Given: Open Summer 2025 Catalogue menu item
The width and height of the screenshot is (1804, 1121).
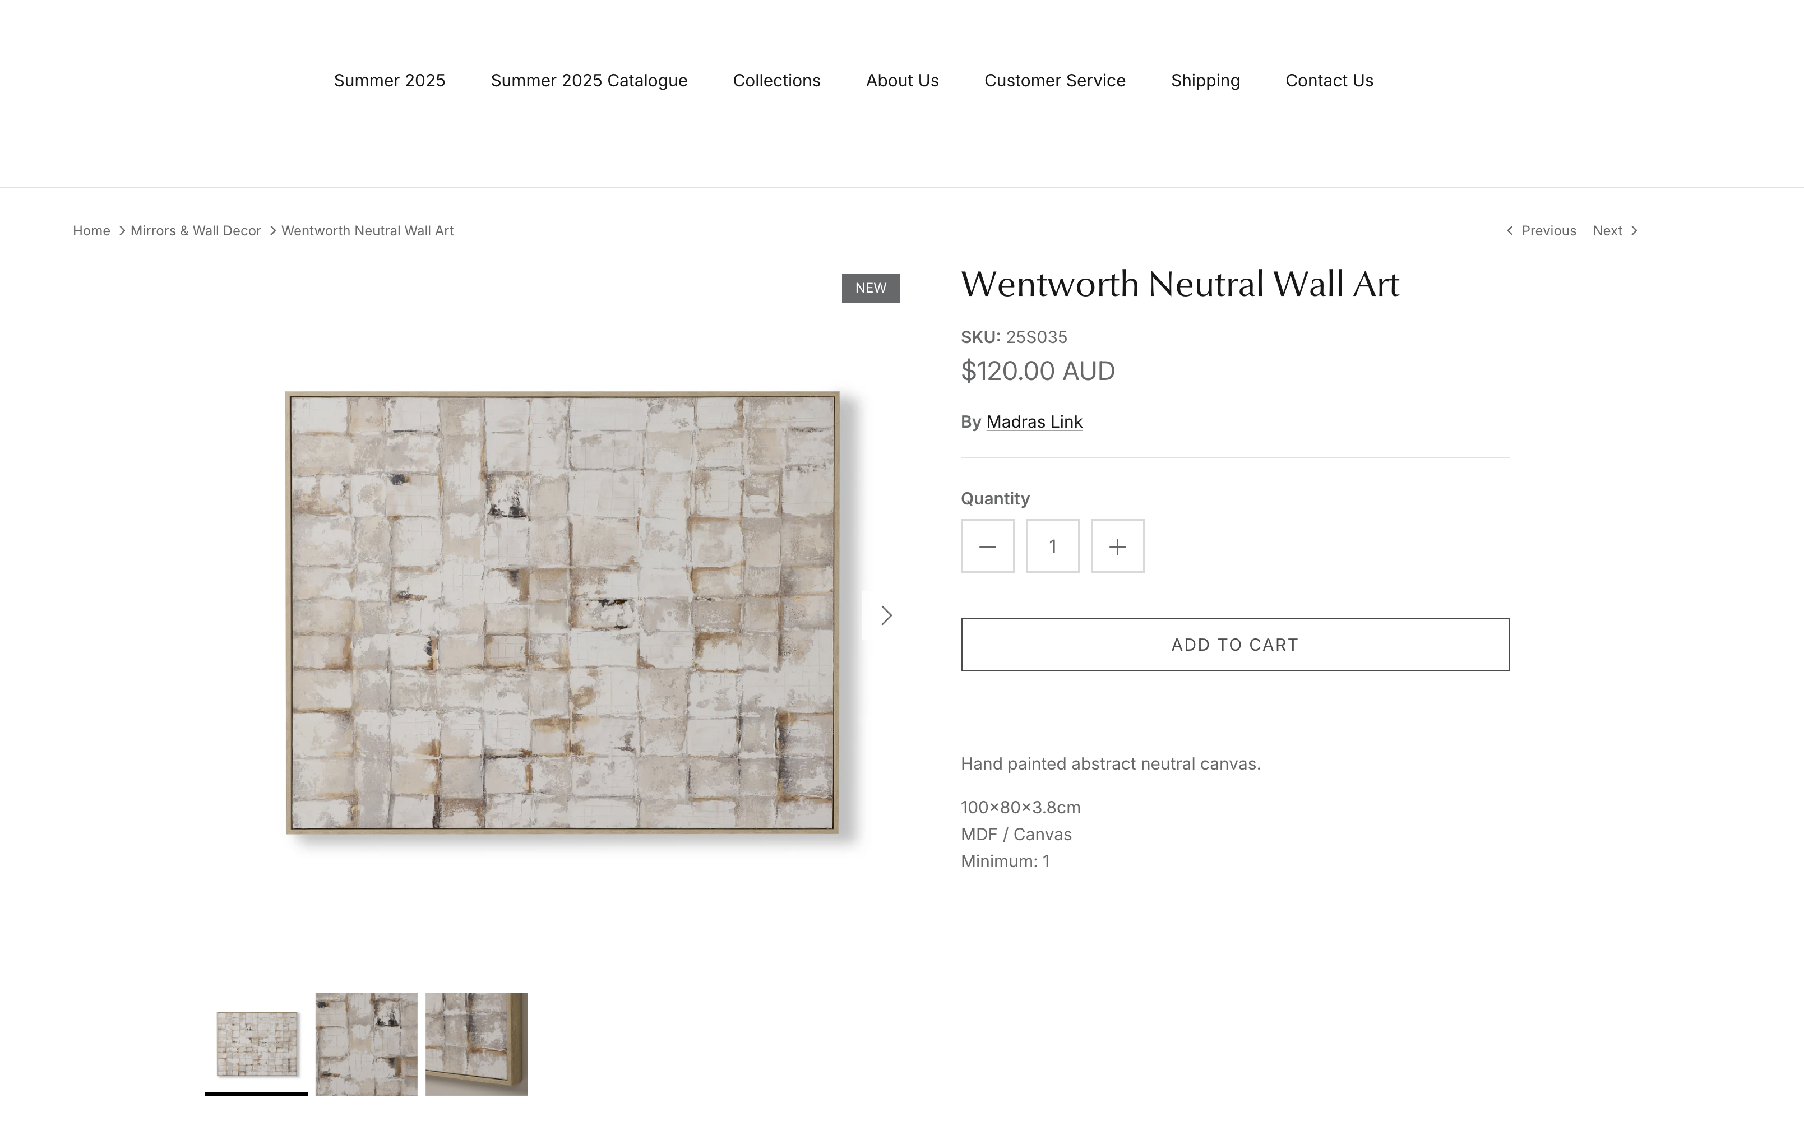Looking at the screenshot, I should click(589, 80).
